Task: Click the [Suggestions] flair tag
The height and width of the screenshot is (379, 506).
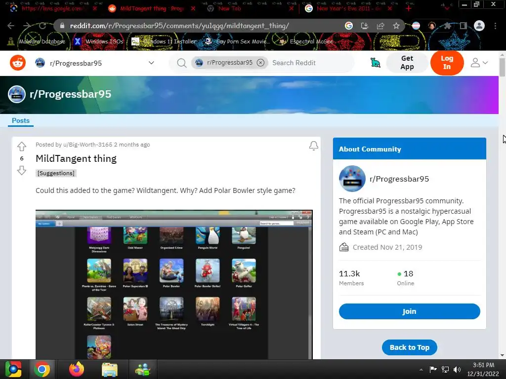Action: 56,173
